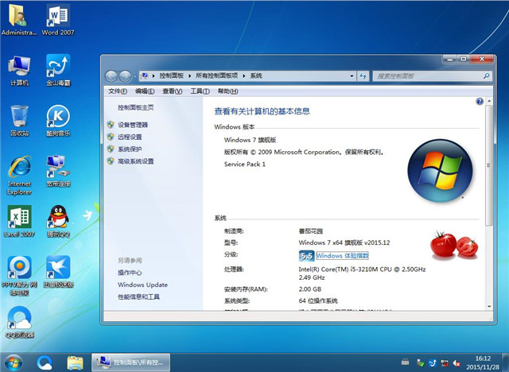Viewport: 509px width, 372px height.
Task: Open 远程设置 from the sidebar
Action: (130, 137)
